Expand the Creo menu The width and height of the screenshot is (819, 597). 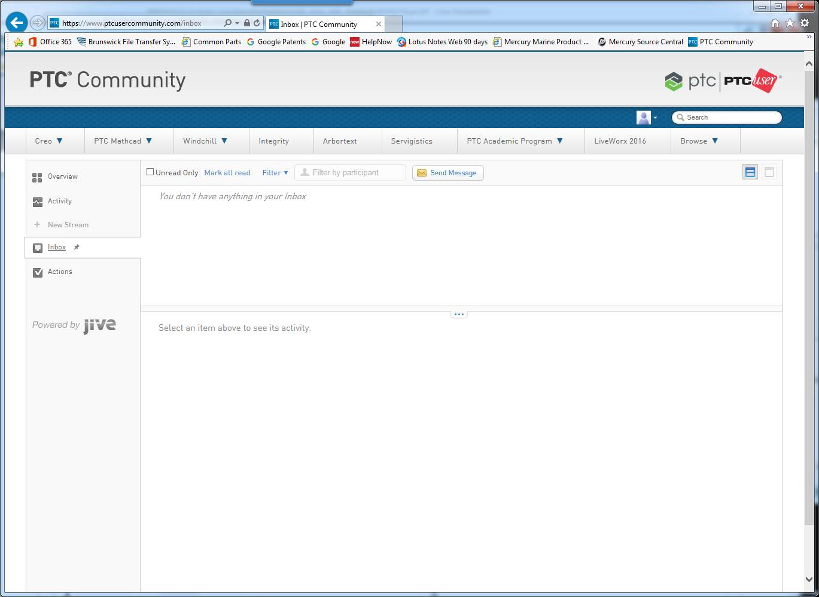click(48, 141)
